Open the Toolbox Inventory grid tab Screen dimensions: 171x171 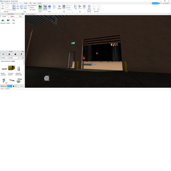pos(9,54)
